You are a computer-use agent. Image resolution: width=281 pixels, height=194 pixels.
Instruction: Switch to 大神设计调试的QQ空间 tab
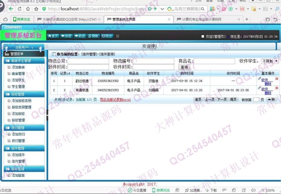[69, 19]
